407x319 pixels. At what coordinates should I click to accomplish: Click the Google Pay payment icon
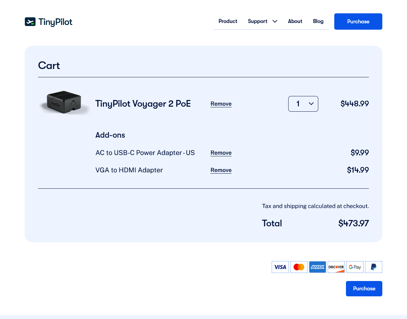pyautogui.click(x=355, y=267)
